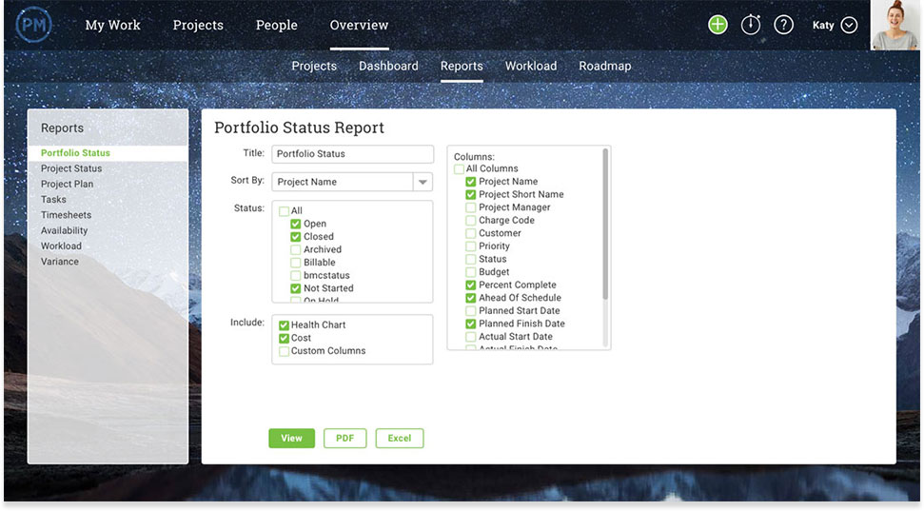Screen dimensions: 924x511
Task: Check the Priority column
Action: pos(471,247)
